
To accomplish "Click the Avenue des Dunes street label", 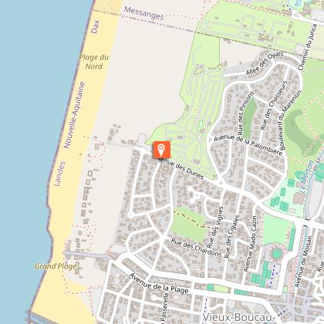I will point(181,168).
